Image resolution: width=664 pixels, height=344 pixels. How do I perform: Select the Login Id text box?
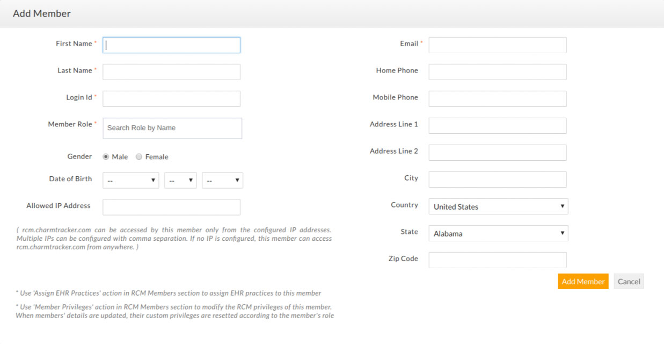tap(171, 99)
